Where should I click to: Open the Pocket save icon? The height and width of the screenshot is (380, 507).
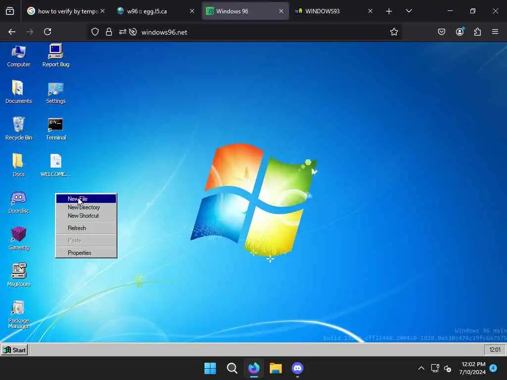pos(442,32)
